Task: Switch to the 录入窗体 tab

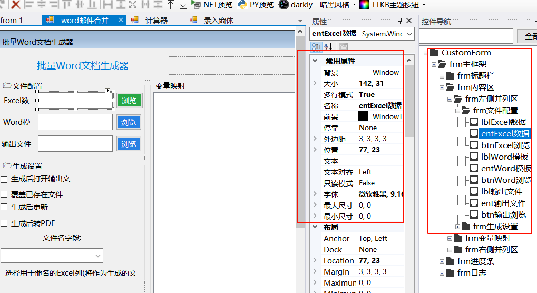Action: tap(219, 21)
